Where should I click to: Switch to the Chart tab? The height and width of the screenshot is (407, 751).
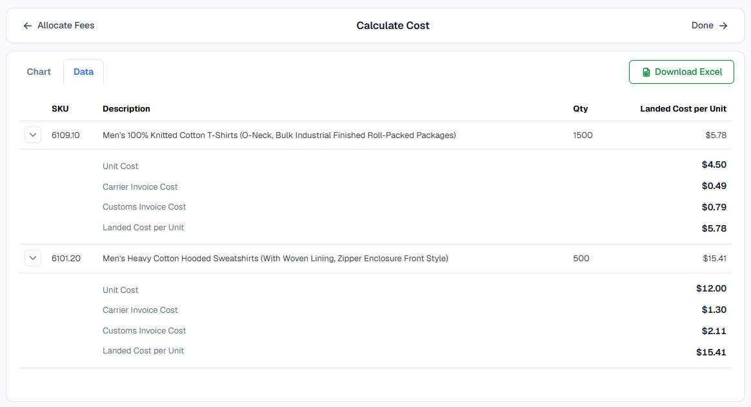[39, 72]
